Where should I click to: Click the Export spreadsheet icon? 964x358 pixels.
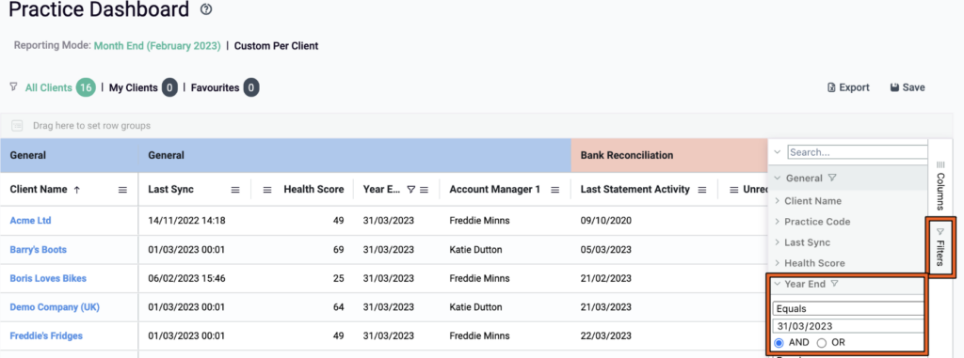[x=831, y=87]
